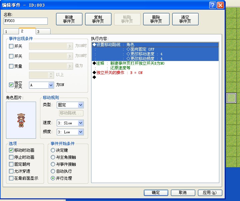Select event page tab 2
Viewport: 240px width, 201px height.
[x=27, y=31]
